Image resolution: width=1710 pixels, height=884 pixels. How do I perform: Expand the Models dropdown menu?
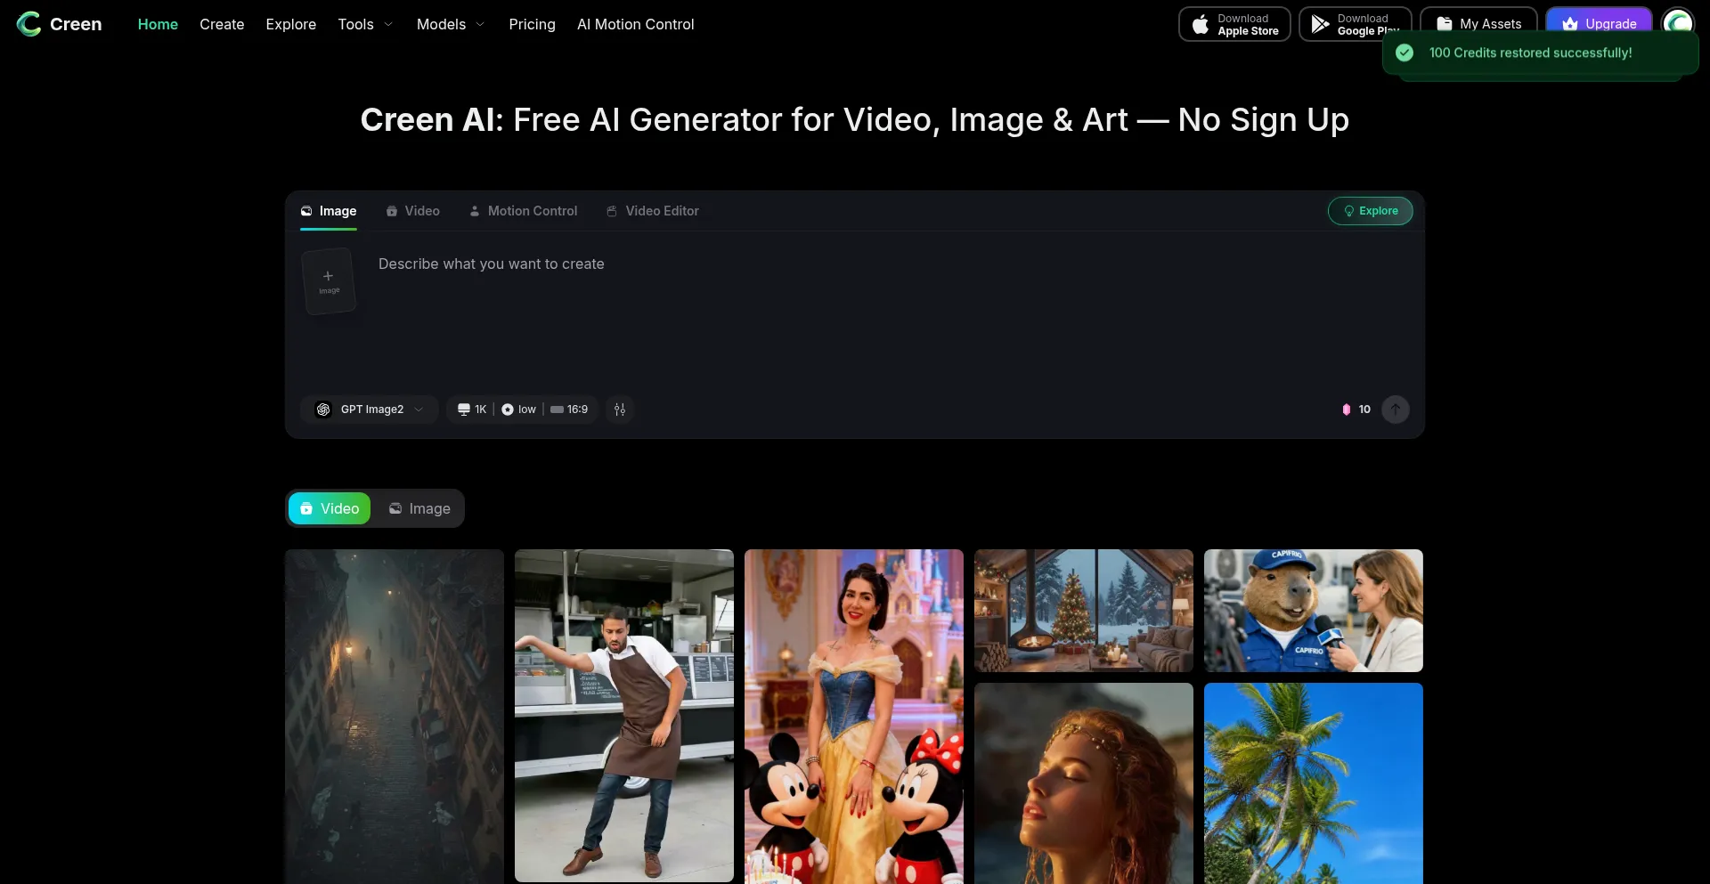[451, 24]
